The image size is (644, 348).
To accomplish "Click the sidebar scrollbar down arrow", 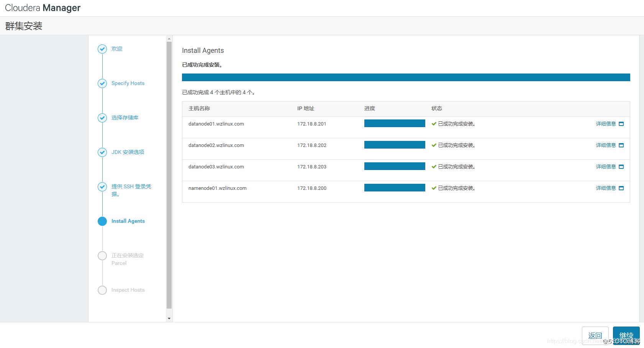I will click(x=169, y=319).
